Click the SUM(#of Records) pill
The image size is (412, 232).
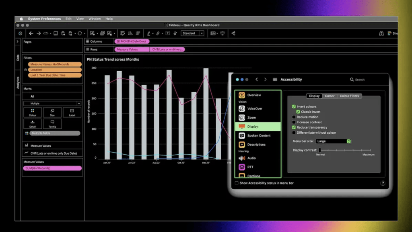coord(52,168)
